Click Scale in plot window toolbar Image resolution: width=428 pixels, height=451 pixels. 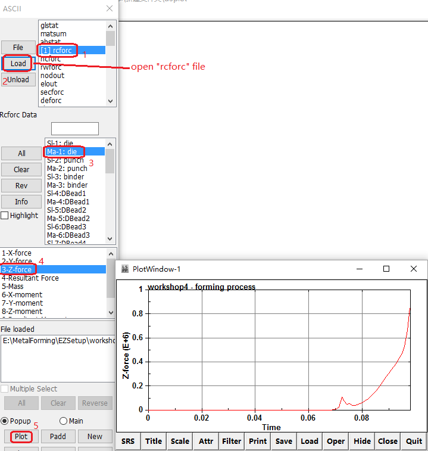tap(180, 441)
